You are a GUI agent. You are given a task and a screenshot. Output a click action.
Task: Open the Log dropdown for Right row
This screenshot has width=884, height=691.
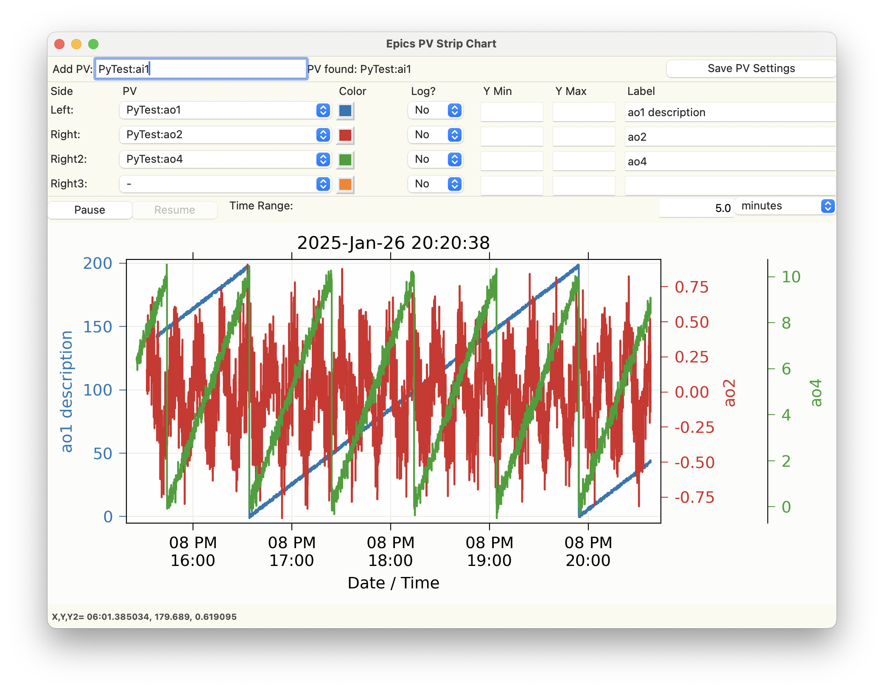pyautogui.click(x=435, y=135)
